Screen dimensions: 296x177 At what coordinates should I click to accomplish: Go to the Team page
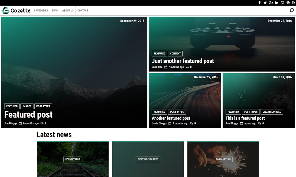click(x=55, y=11)
